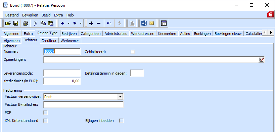Switch to the Acties tab

click(x=185, y=34)
